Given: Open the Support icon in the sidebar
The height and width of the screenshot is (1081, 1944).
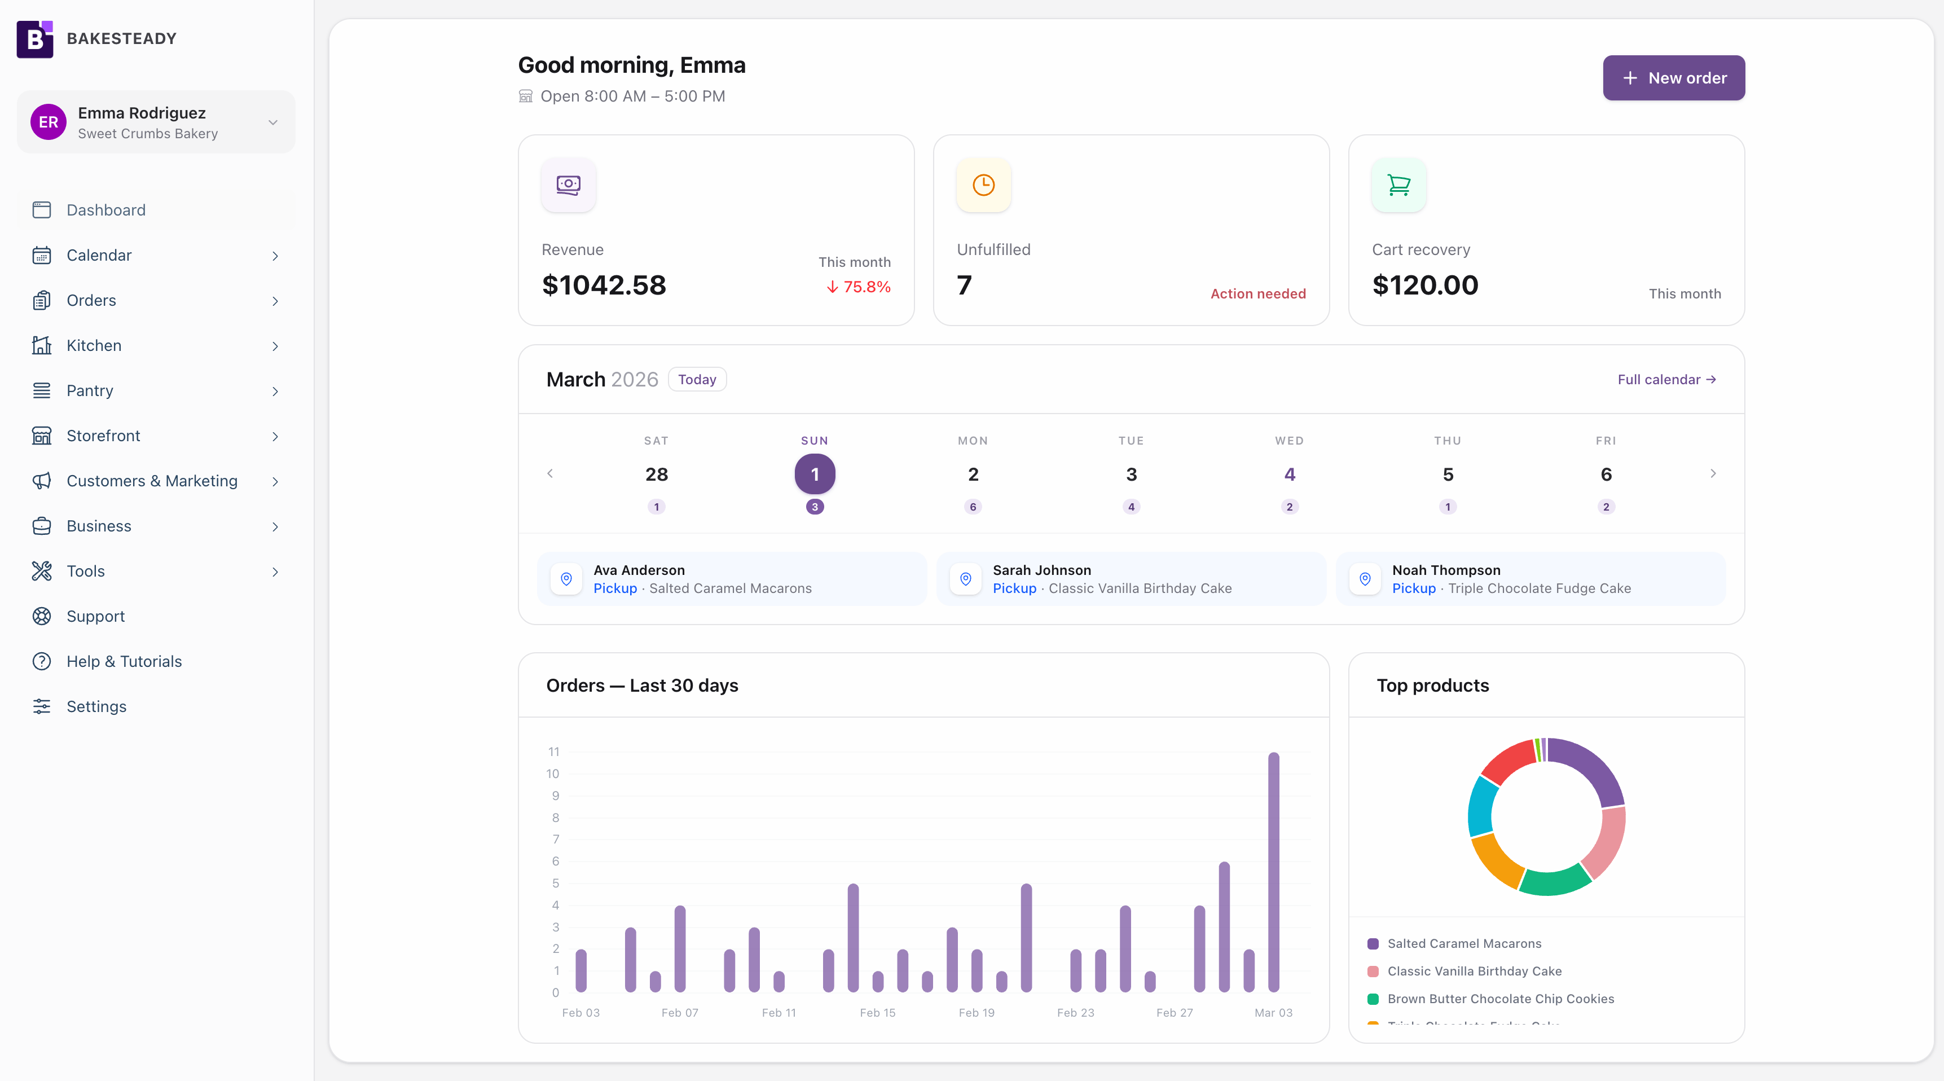Looking at the screenshot, I should tap(42, 616).
